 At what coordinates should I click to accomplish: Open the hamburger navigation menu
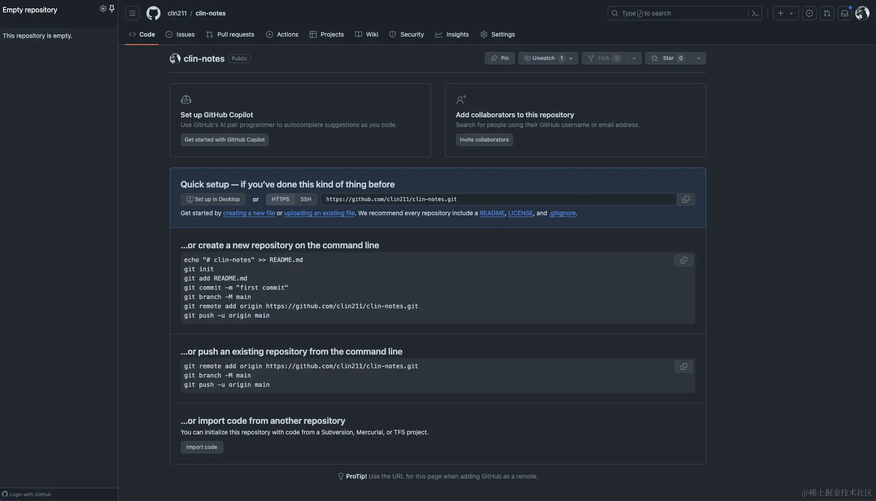pyautogui.click(x=132, y=13)
